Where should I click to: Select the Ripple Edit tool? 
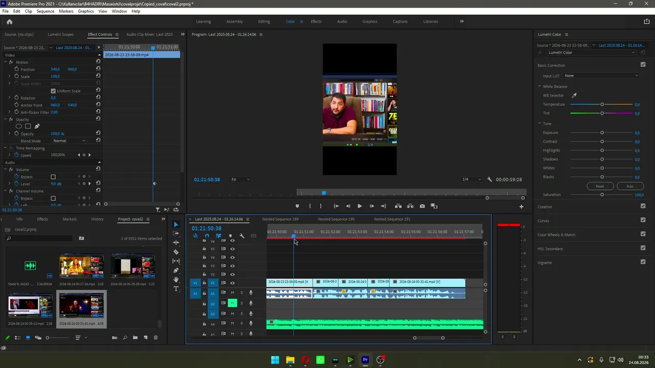[x=176, y=243]
